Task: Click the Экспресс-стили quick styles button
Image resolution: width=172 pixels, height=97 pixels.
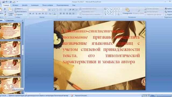Action: (138, 11)
